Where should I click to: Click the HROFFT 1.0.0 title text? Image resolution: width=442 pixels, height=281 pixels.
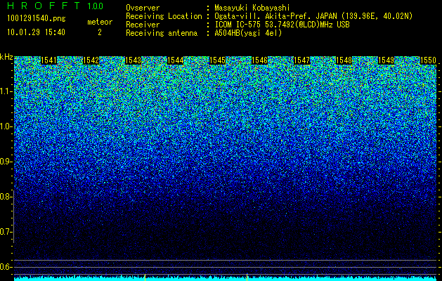(x=56, y=6)
